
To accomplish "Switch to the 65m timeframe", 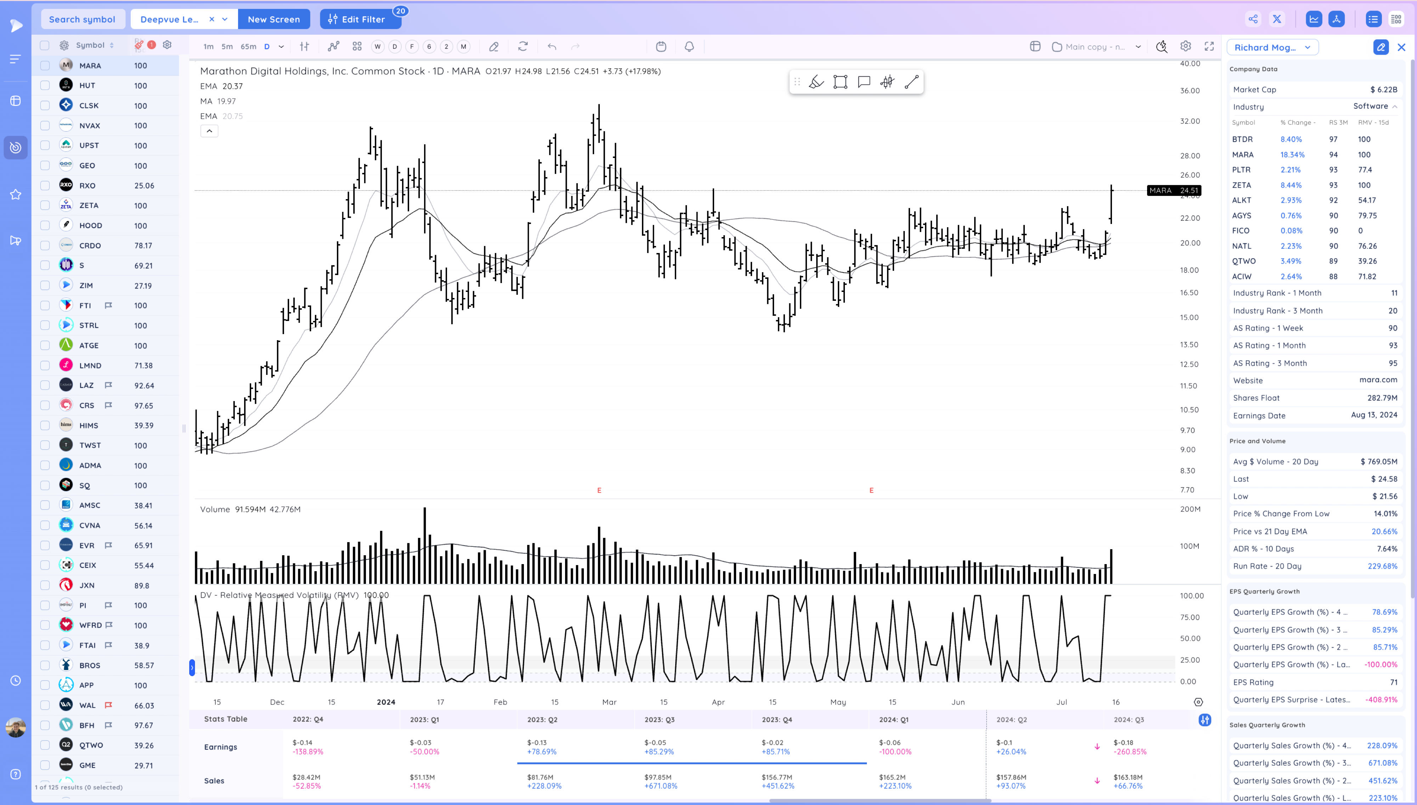I will (x=248, y=46).
